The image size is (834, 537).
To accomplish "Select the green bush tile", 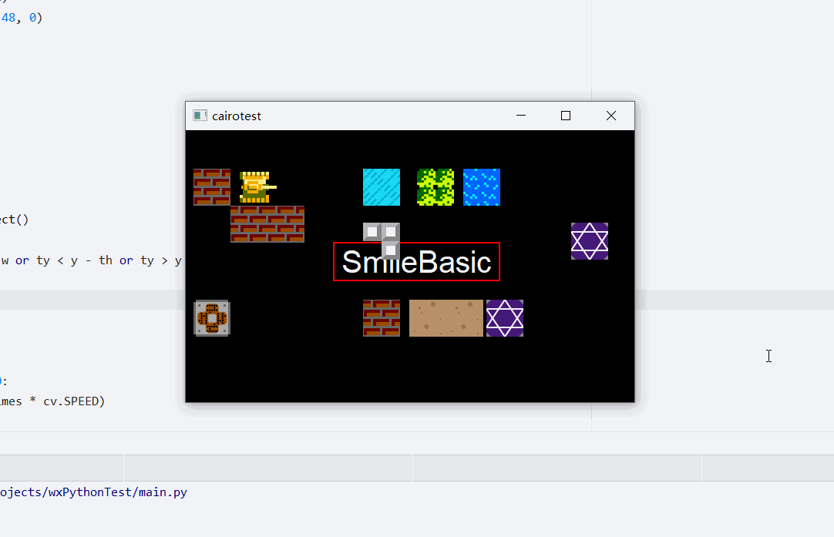I will (435, 187).
